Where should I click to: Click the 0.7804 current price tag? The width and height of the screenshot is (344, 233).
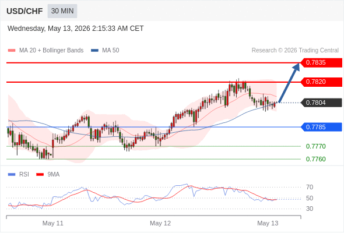pyautogui.click(x=321, y=103)
